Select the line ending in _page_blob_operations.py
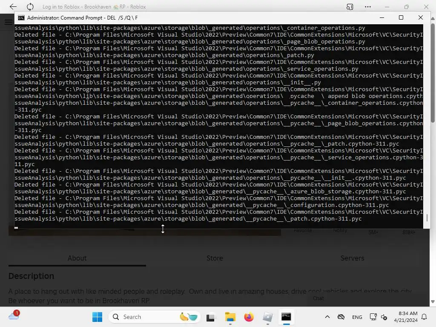 (x=189, y=42)
